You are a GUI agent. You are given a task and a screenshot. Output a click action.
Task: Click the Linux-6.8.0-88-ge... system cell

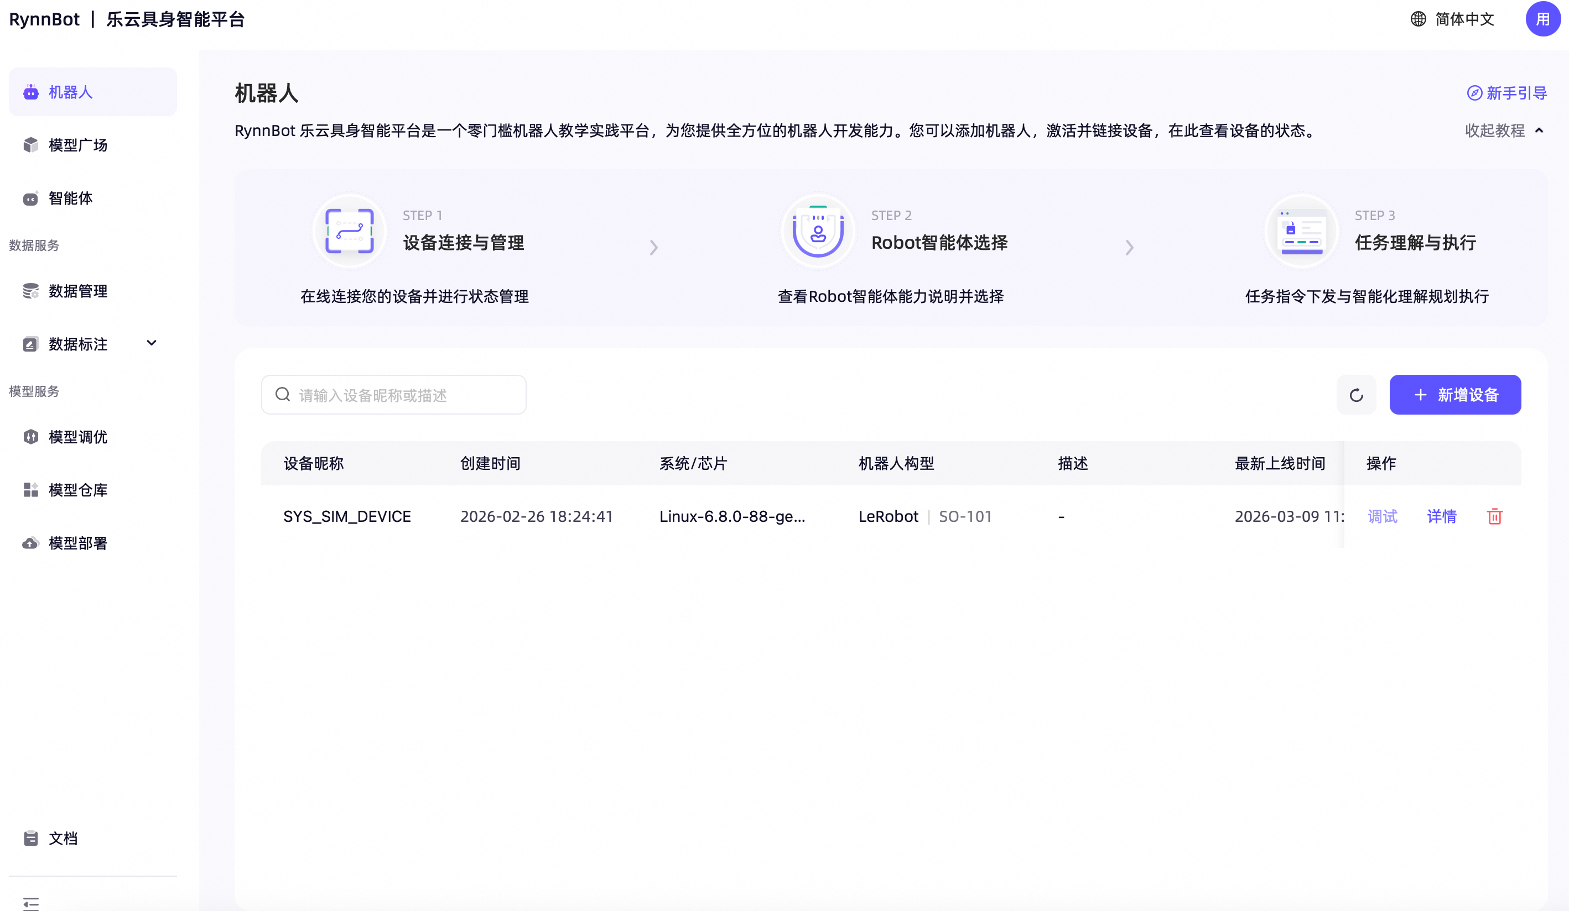point(732,516)
